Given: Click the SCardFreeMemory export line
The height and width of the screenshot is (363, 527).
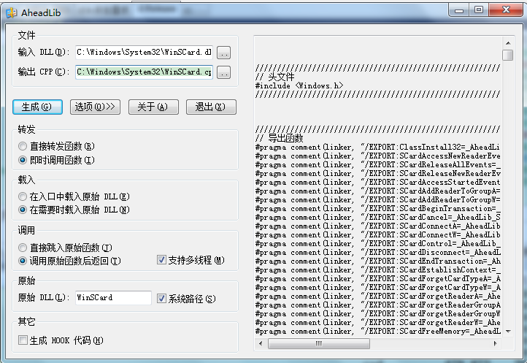Looking at the screenshot, I should point(378,331).
